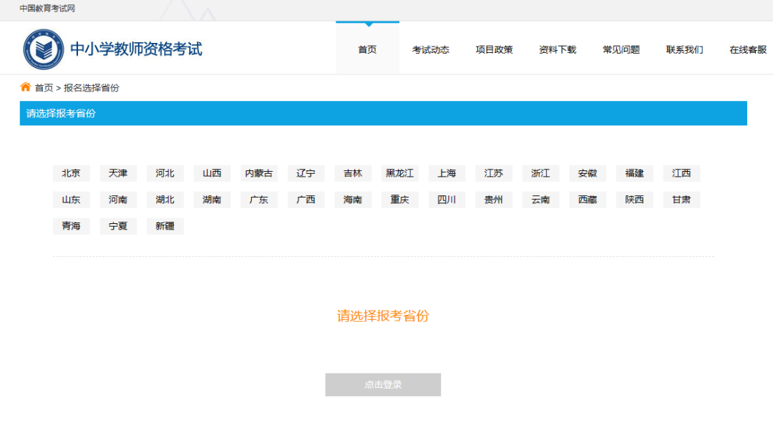Pick 内蒙古 as the exam region
Image resolution: width=773 pixels, height=430 pixels.
[x=258, y=173]
